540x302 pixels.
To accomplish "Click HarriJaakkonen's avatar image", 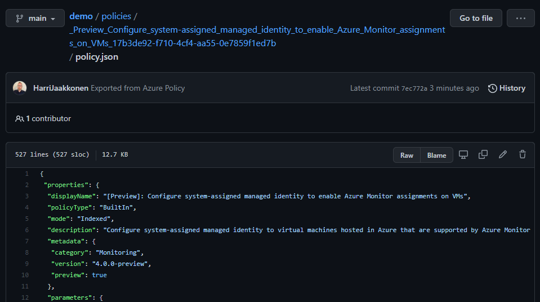I will pos(20,88).
